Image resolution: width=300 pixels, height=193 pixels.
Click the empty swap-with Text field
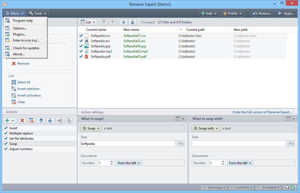pyautogui.click(x=239, y=144)
